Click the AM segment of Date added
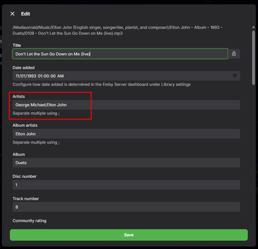 click(x=61, y=76)
